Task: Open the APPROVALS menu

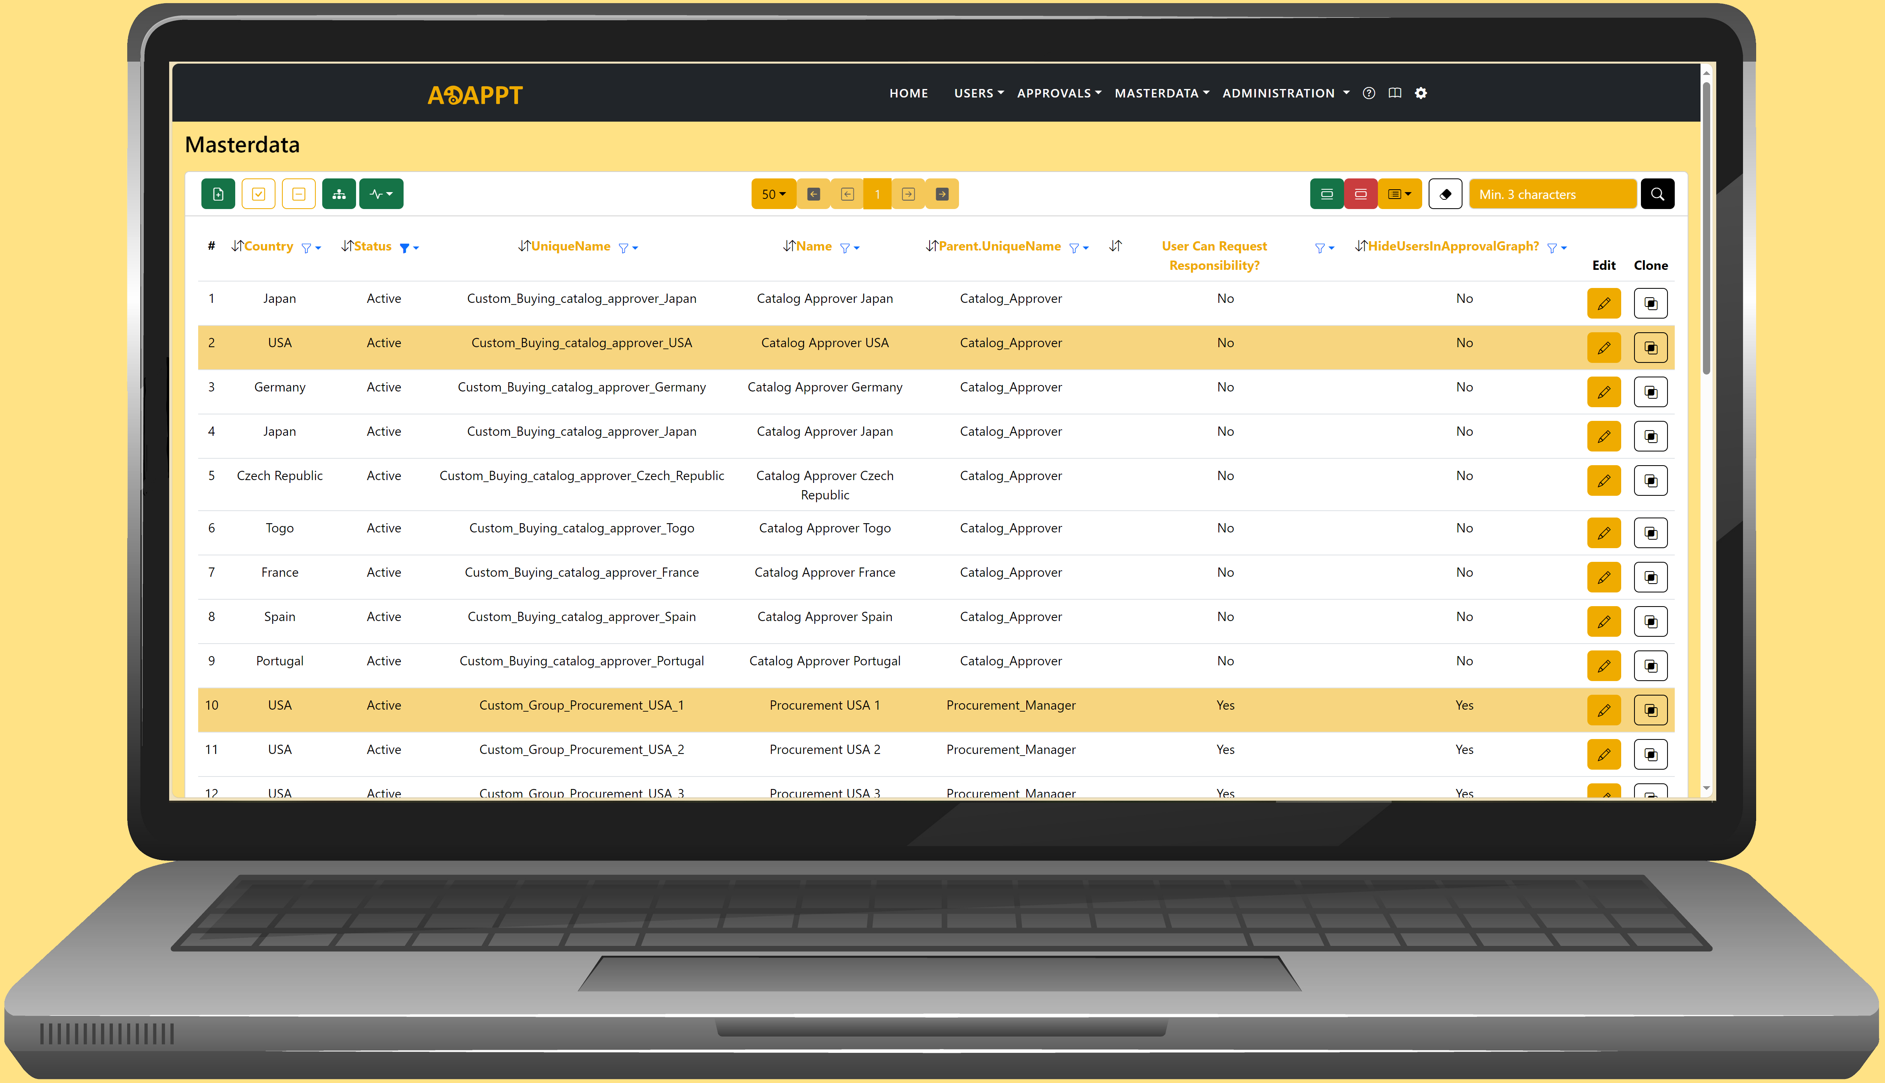Action: (x=1058, y=93)
